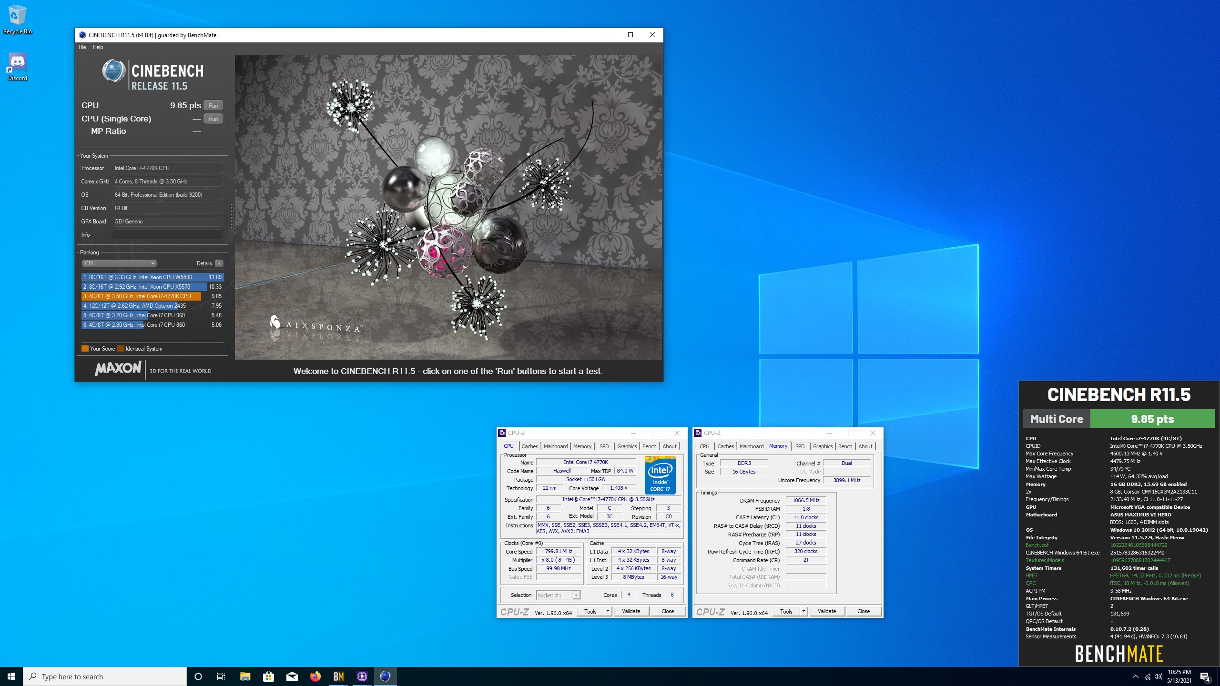
Task: Switch to Cinebench taskbar icon
Action: tap(385, 676)
